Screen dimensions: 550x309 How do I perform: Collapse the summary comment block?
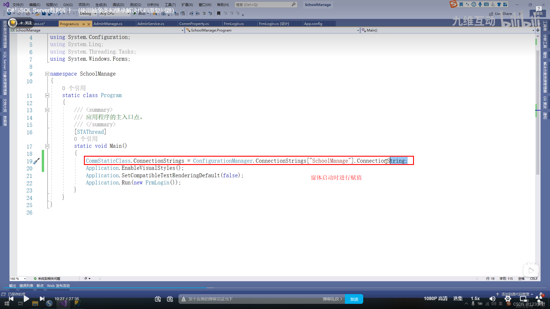click(47, 110)
